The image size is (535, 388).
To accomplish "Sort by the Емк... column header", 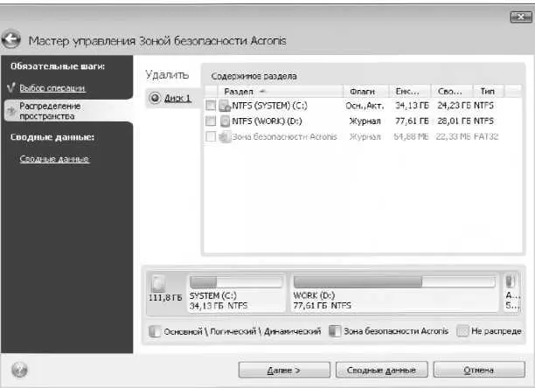I will pos(410,92).
